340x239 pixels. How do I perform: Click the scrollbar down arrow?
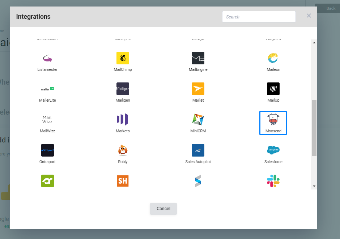tap(314, 186)
